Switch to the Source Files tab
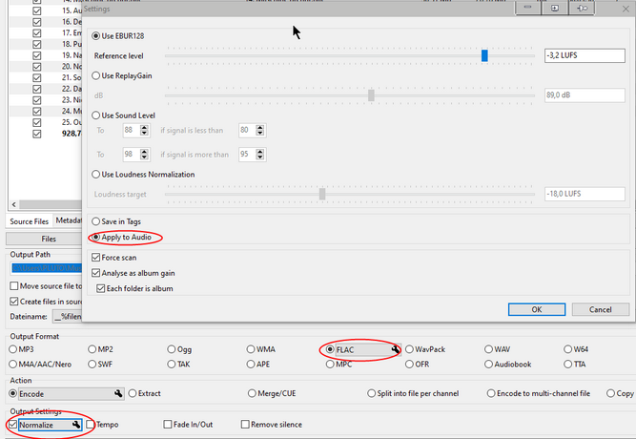 29,221
